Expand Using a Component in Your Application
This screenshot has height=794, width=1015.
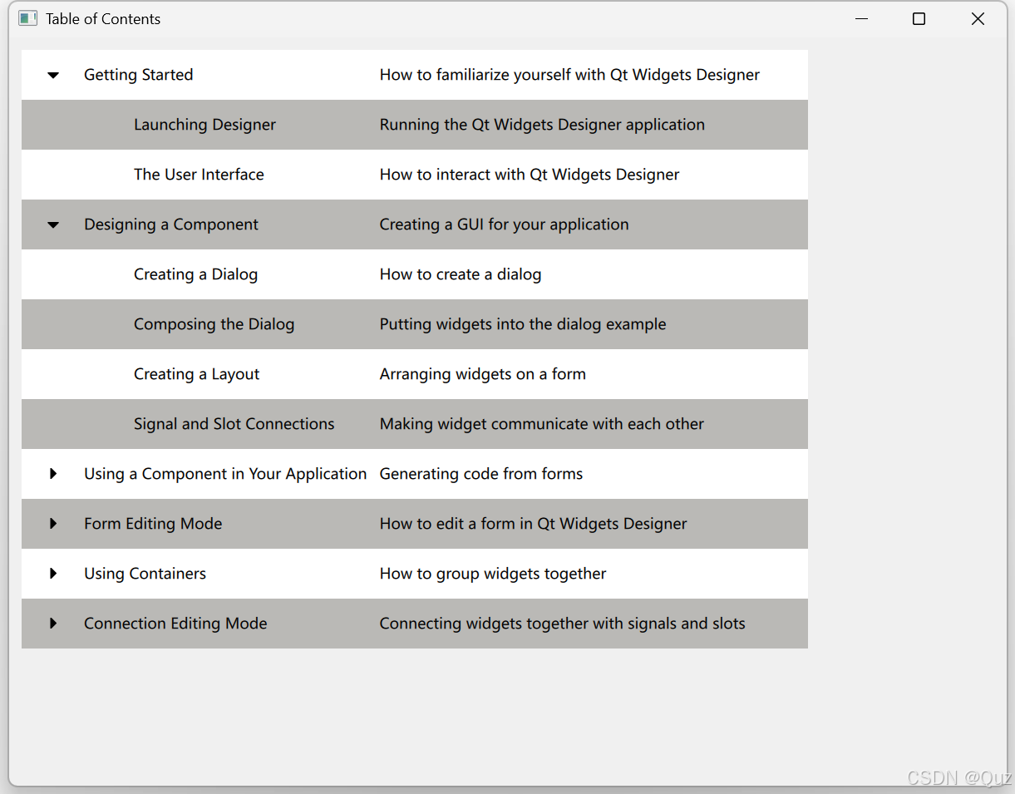pos(52,474)
